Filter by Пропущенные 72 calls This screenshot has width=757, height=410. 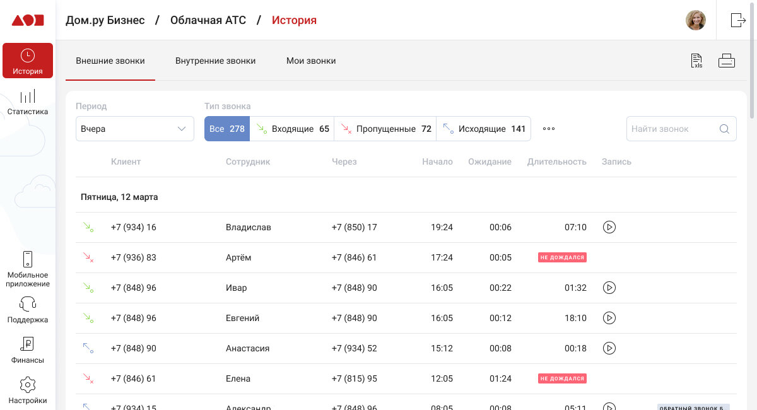[x=385, y=129]
